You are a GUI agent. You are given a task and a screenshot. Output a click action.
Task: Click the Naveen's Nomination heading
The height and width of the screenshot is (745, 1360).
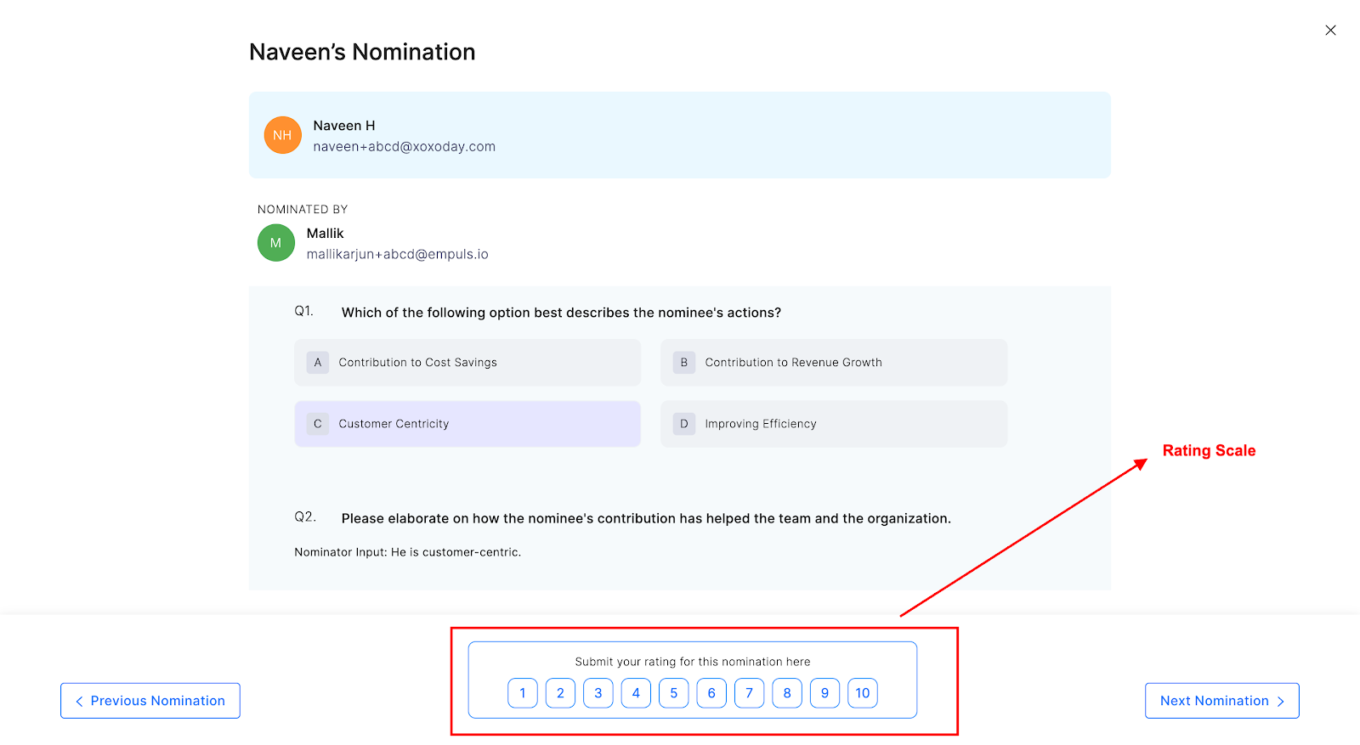362,52
